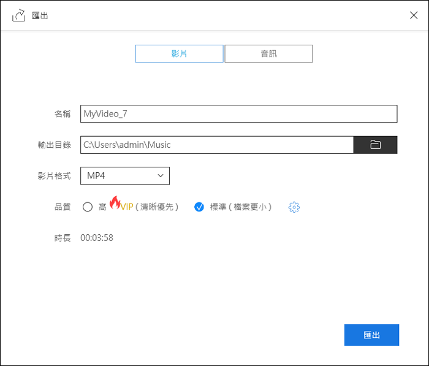Click the output path field C:\Users\admin\Music

[x=217, y=145]
